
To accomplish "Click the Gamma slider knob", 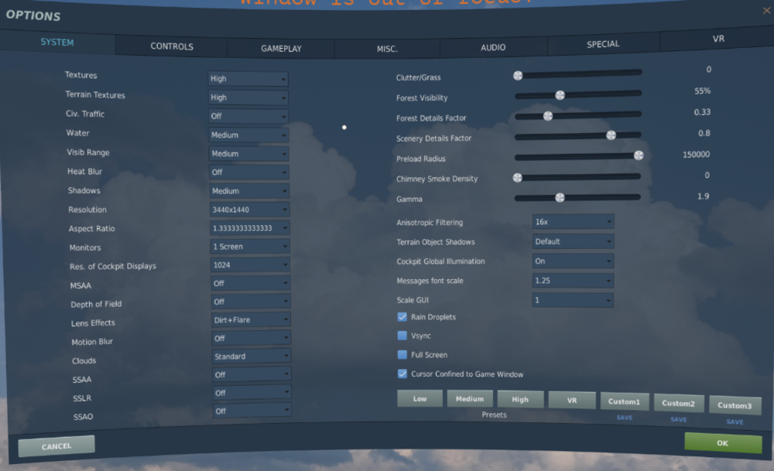I will tap(560, 197).
